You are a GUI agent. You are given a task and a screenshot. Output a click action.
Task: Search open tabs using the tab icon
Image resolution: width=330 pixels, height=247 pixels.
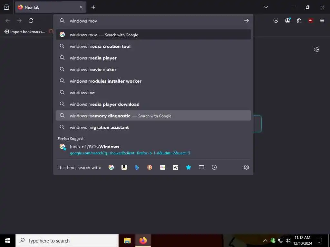[x=201, y=167]
